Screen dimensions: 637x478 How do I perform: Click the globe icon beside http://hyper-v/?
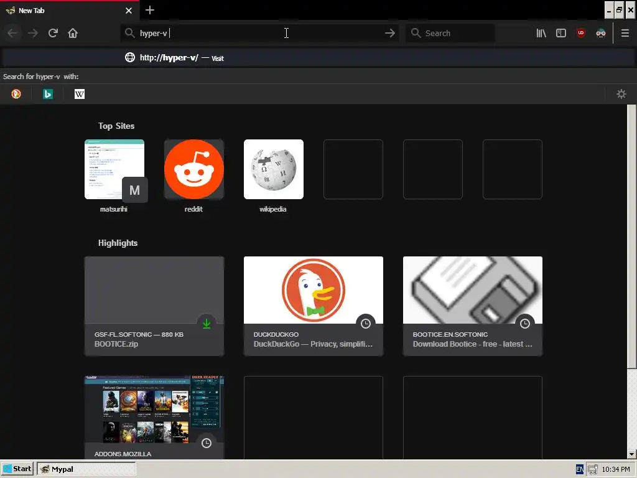130,58
